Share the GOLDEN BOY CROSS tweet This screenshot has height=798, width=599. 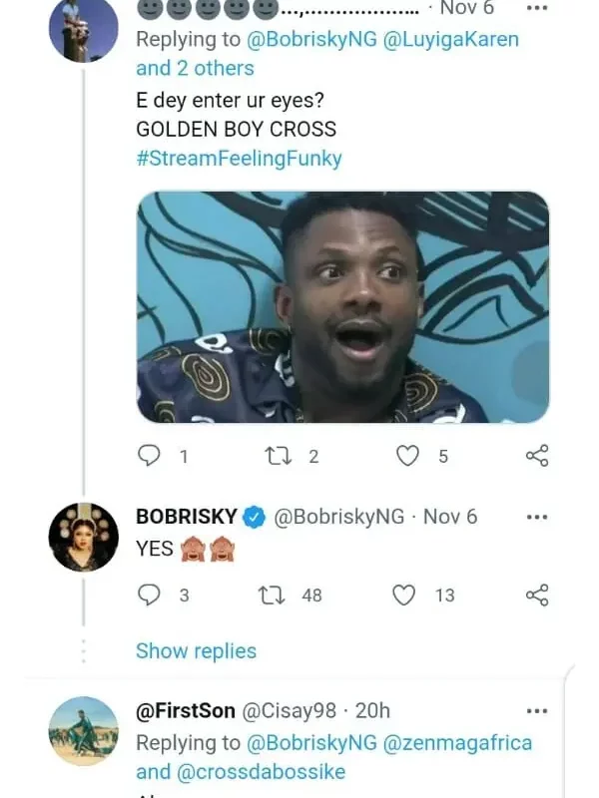point(536,456)
